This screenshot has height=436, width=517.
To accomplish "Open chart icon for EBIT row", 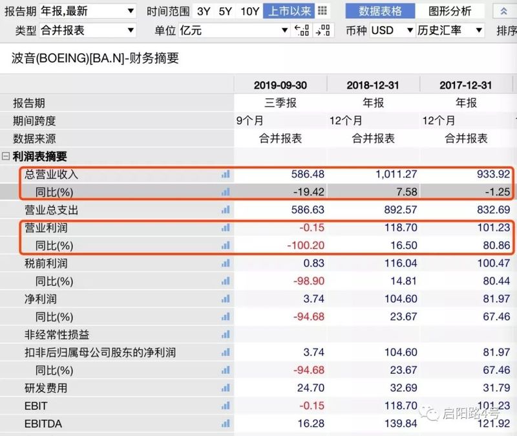I will (226, 406).
